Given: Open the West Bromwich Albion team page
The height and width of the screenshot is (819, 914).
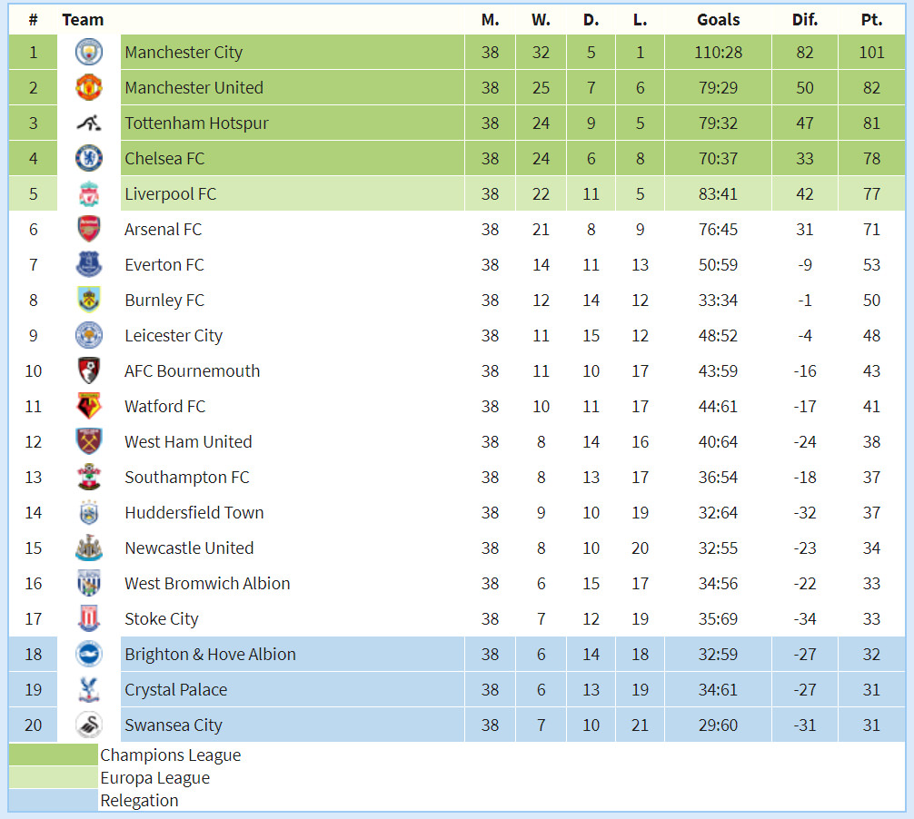Looking at the screenshot, I should click(x=207, y=584).
